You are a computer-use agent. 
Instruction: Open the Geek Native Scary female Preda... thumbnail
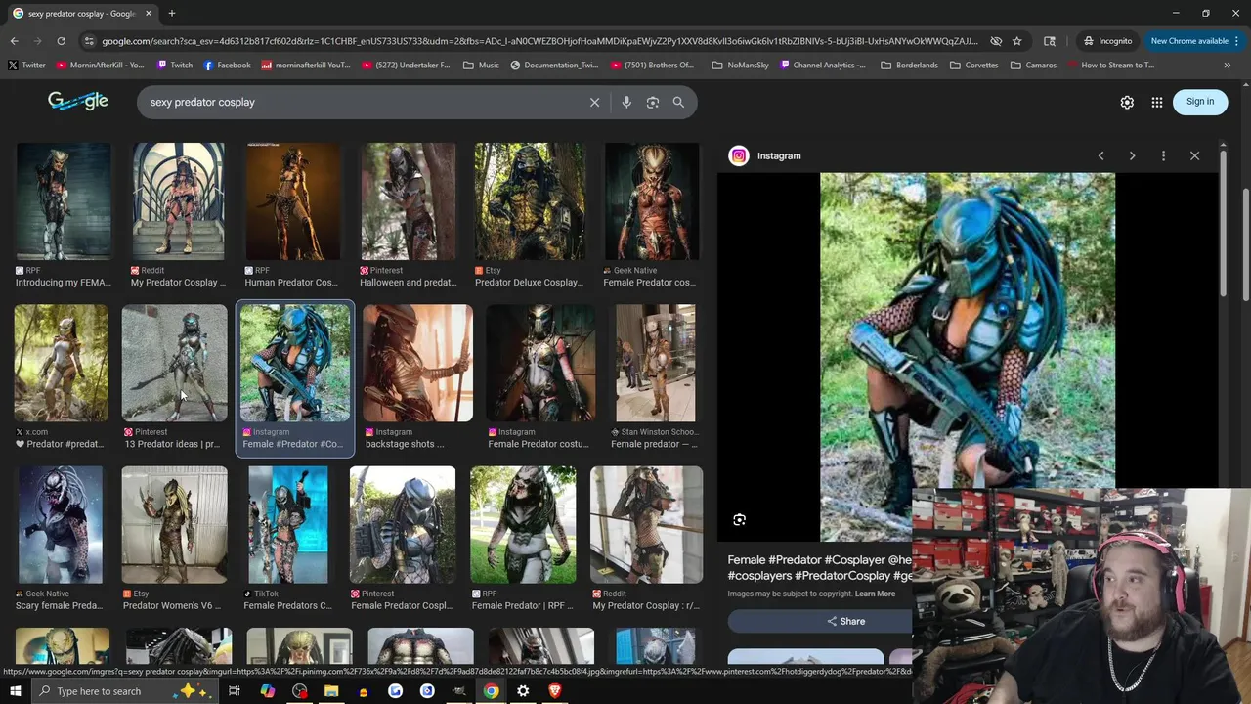(60, 524)
